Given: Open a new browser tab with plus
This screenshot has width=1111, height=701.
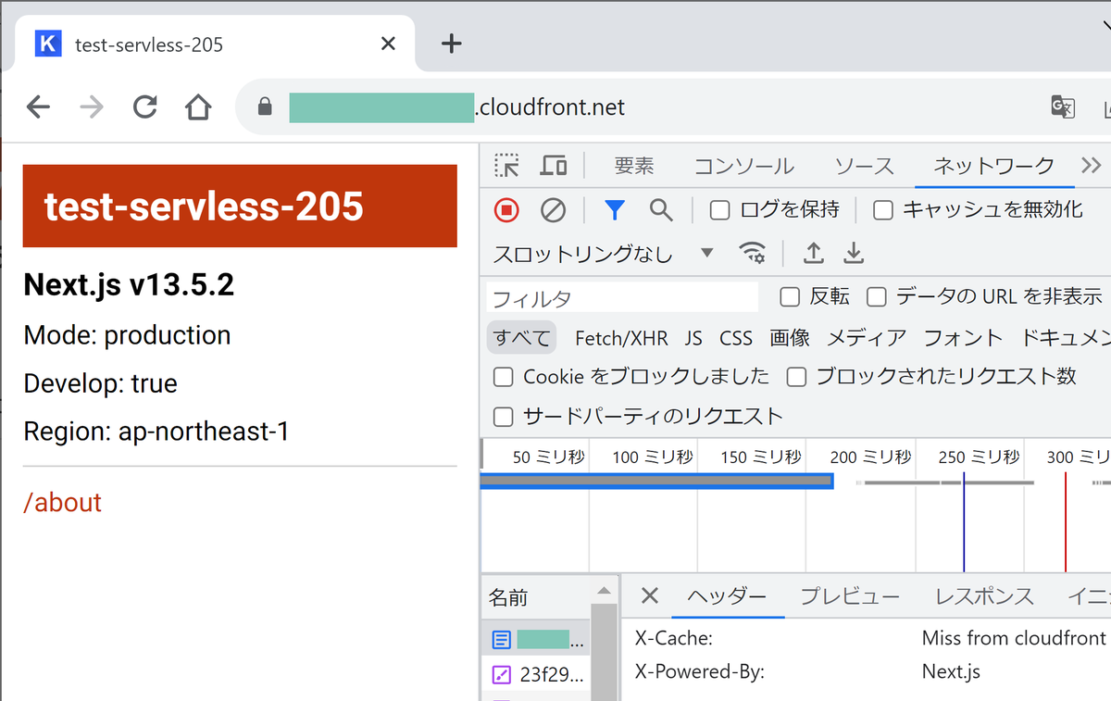Looking at the screenshot, I should (x=451, y=44).
